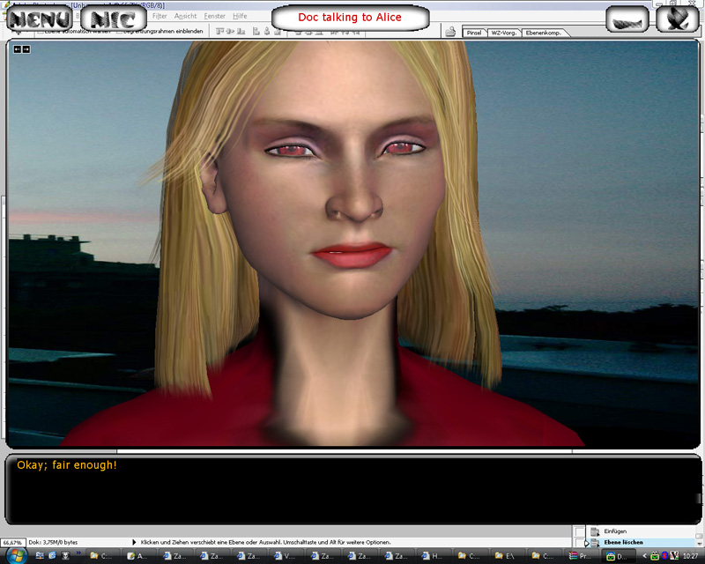Viewport: 705px width, 564px height.
Task: Click the 'Dok: 3,75M/0 bytes' status text
Action: point(53,543)
